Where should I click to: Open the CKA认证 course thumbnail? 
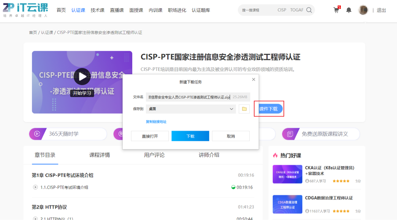click(x=287, y=174)
